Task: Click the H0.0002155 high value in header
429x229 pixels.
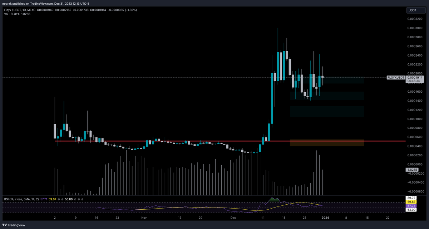Action: 64,10
